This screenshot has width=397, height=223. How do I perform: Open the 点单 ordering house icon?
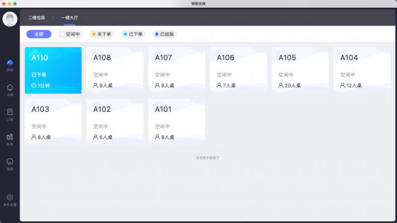(10, 87)
